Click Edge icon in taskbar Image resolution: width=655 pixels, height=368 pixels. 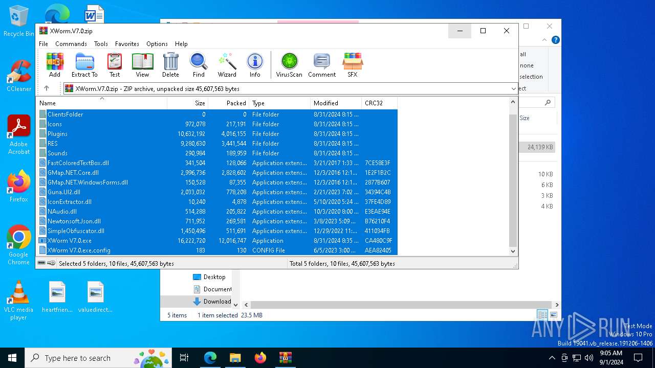click(210, 358)
